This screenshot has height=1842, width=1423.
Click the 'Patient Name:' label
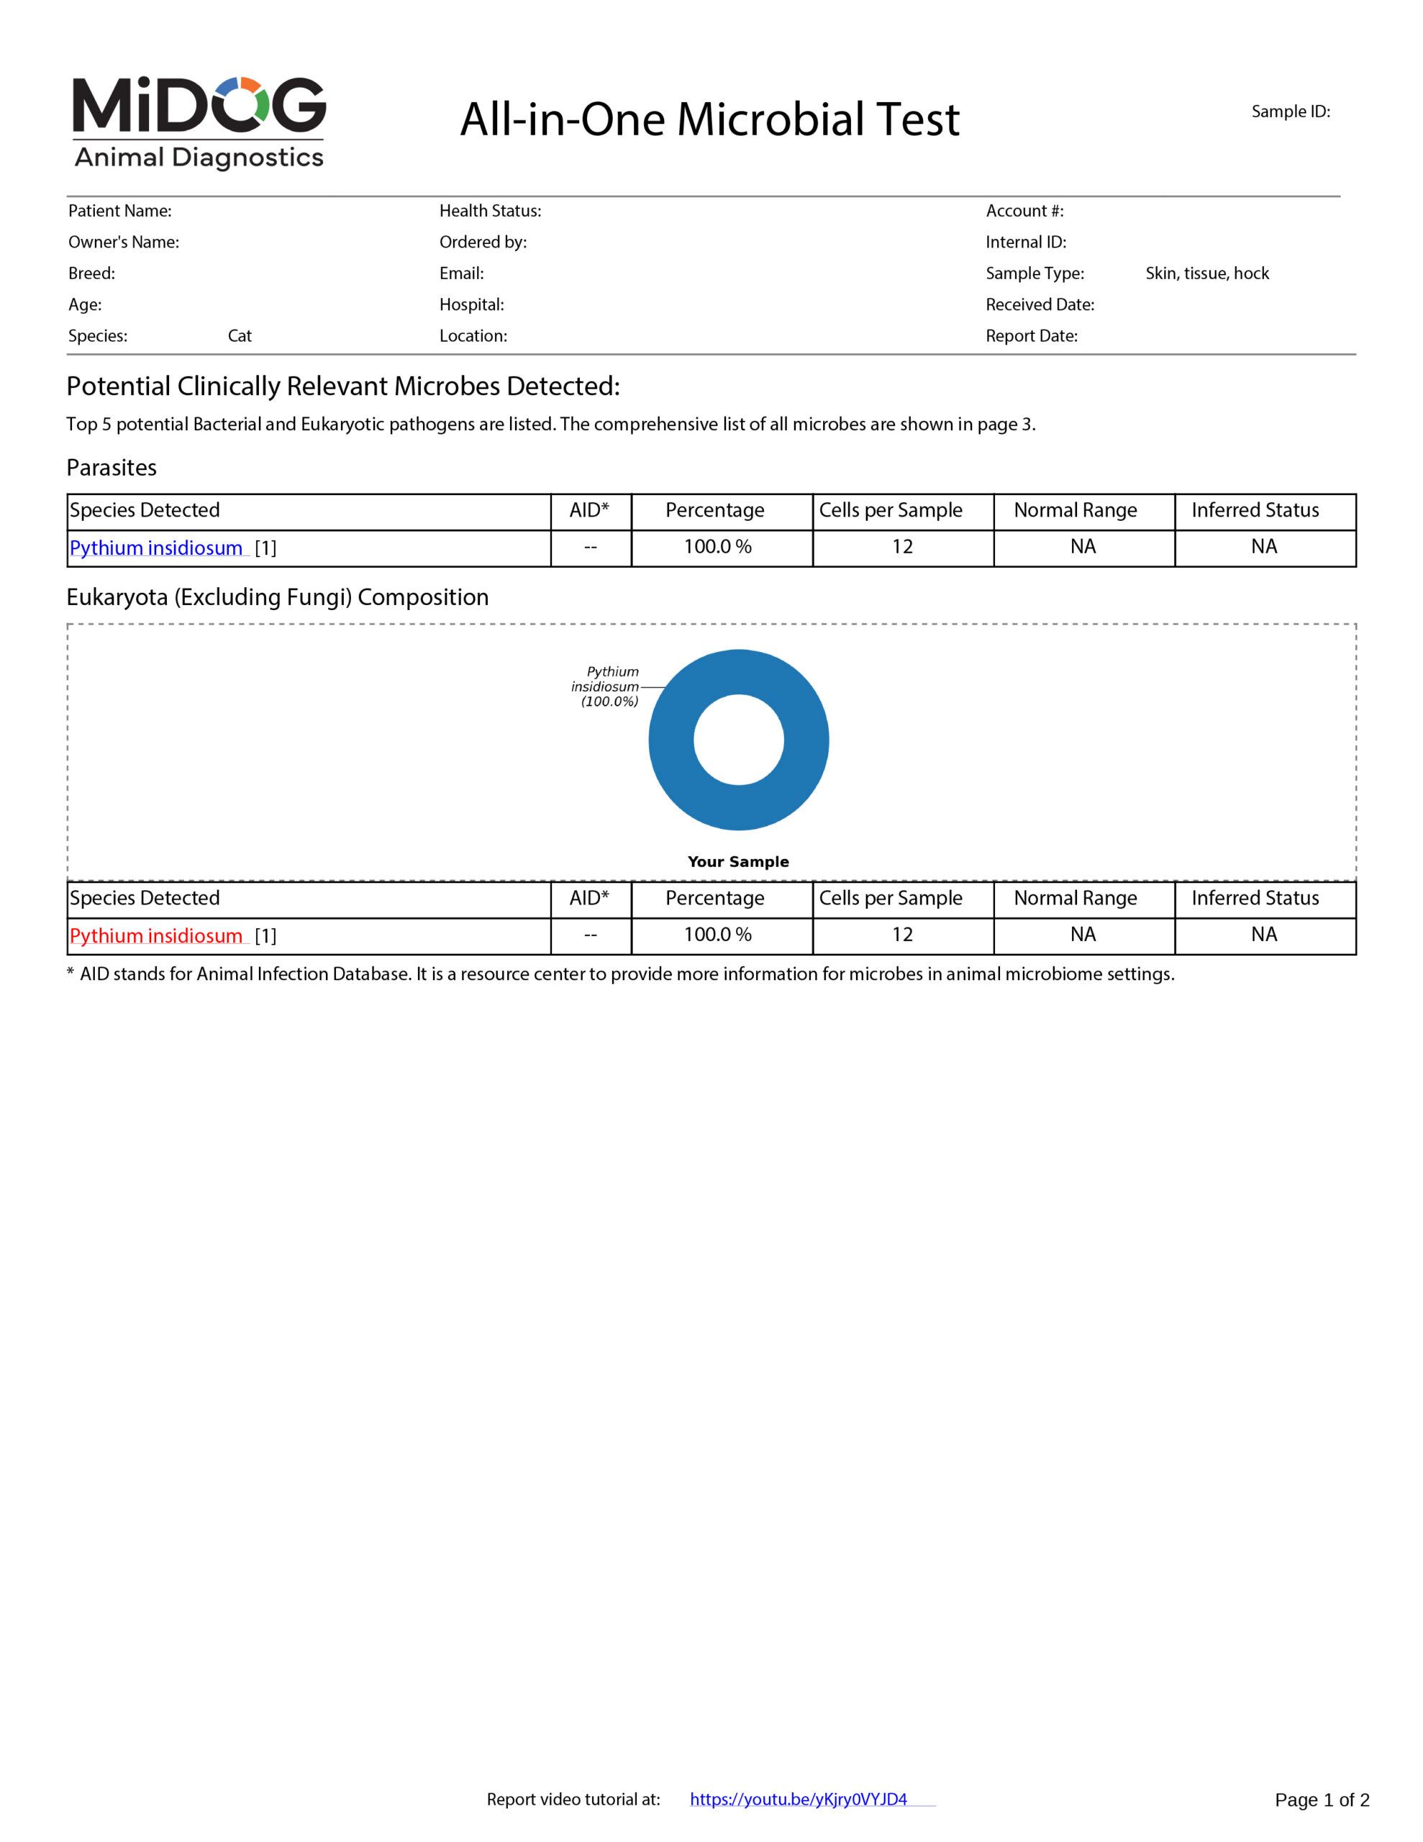tap(119, 211)
